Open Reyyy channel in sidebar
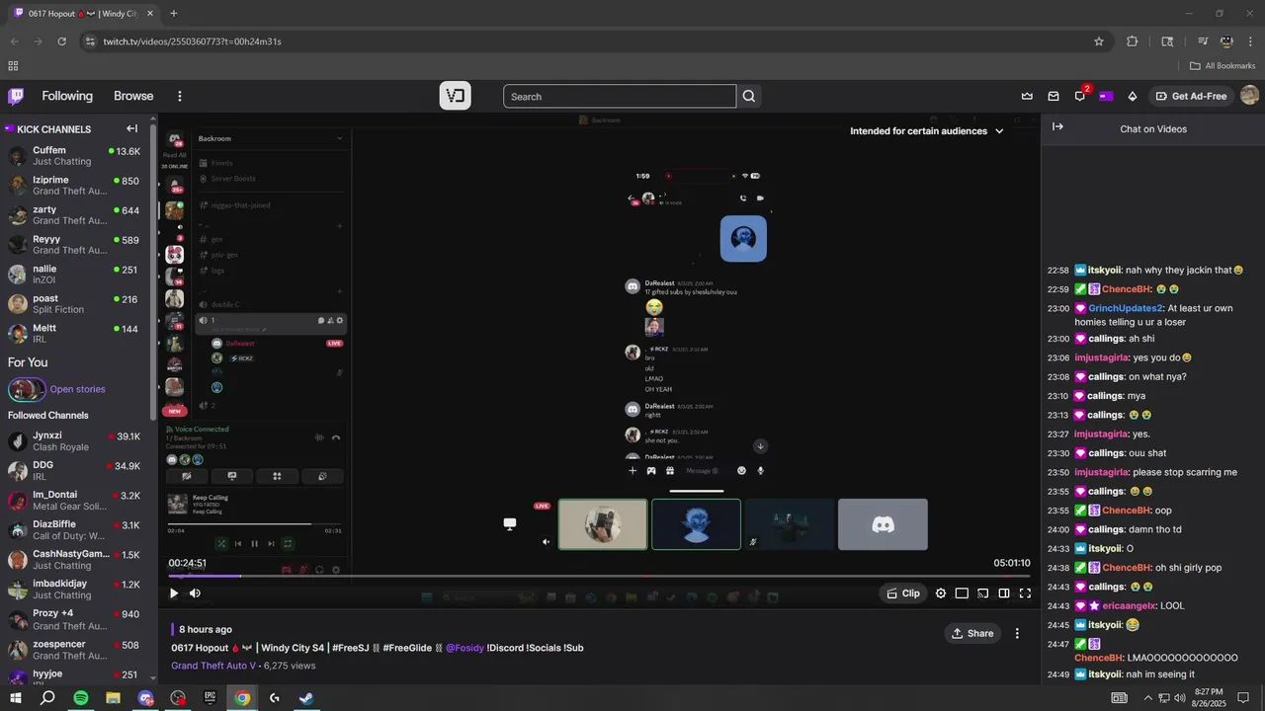The image size is (1265, 711). [74, 245]
